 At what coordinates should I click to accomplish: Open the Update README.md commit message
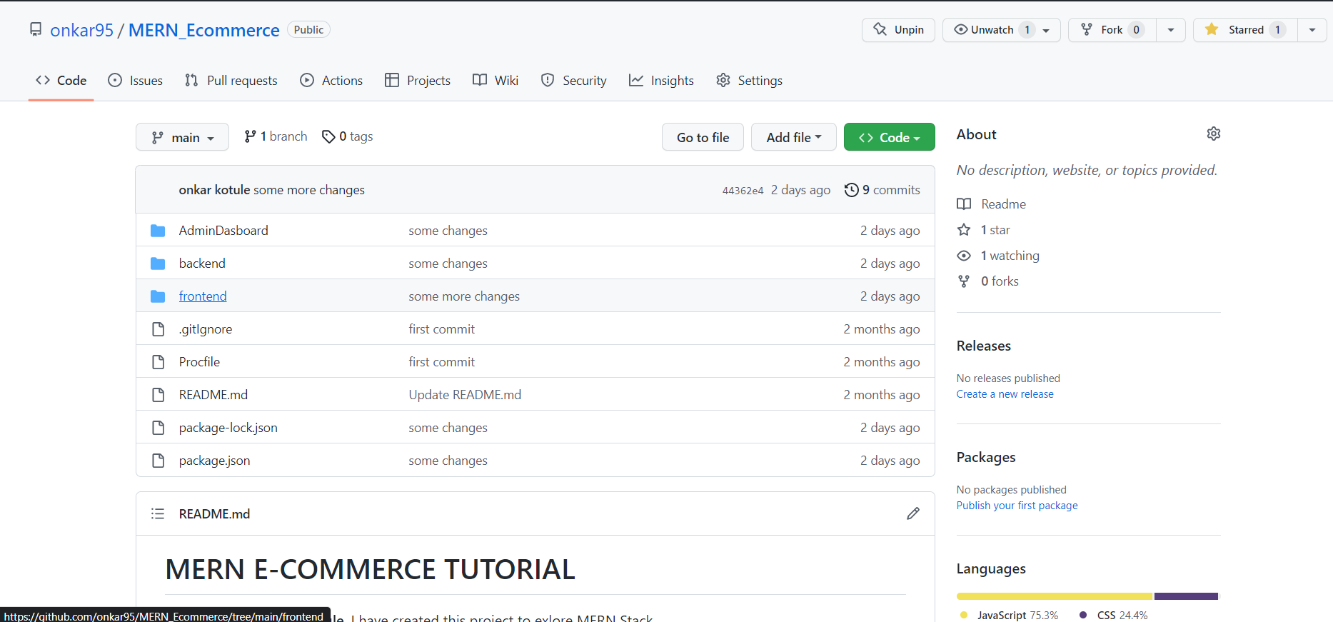pos(465,395)
